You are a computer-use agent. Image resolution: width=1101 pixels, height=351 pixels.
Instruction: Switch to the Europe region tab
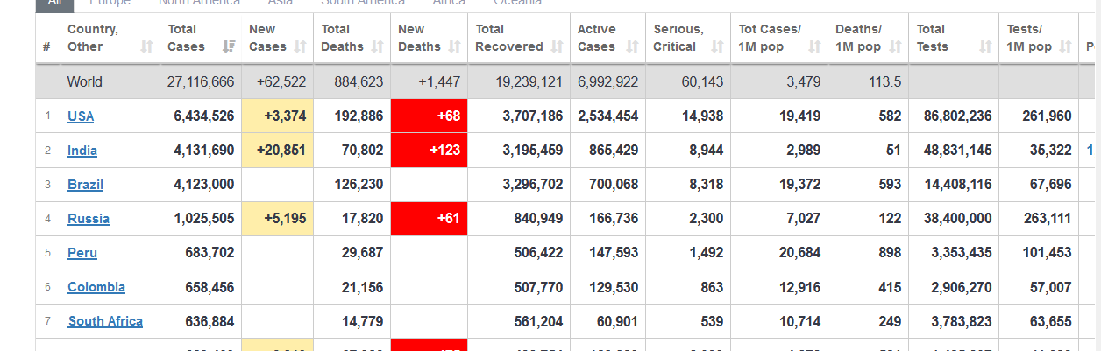[110, 3]
